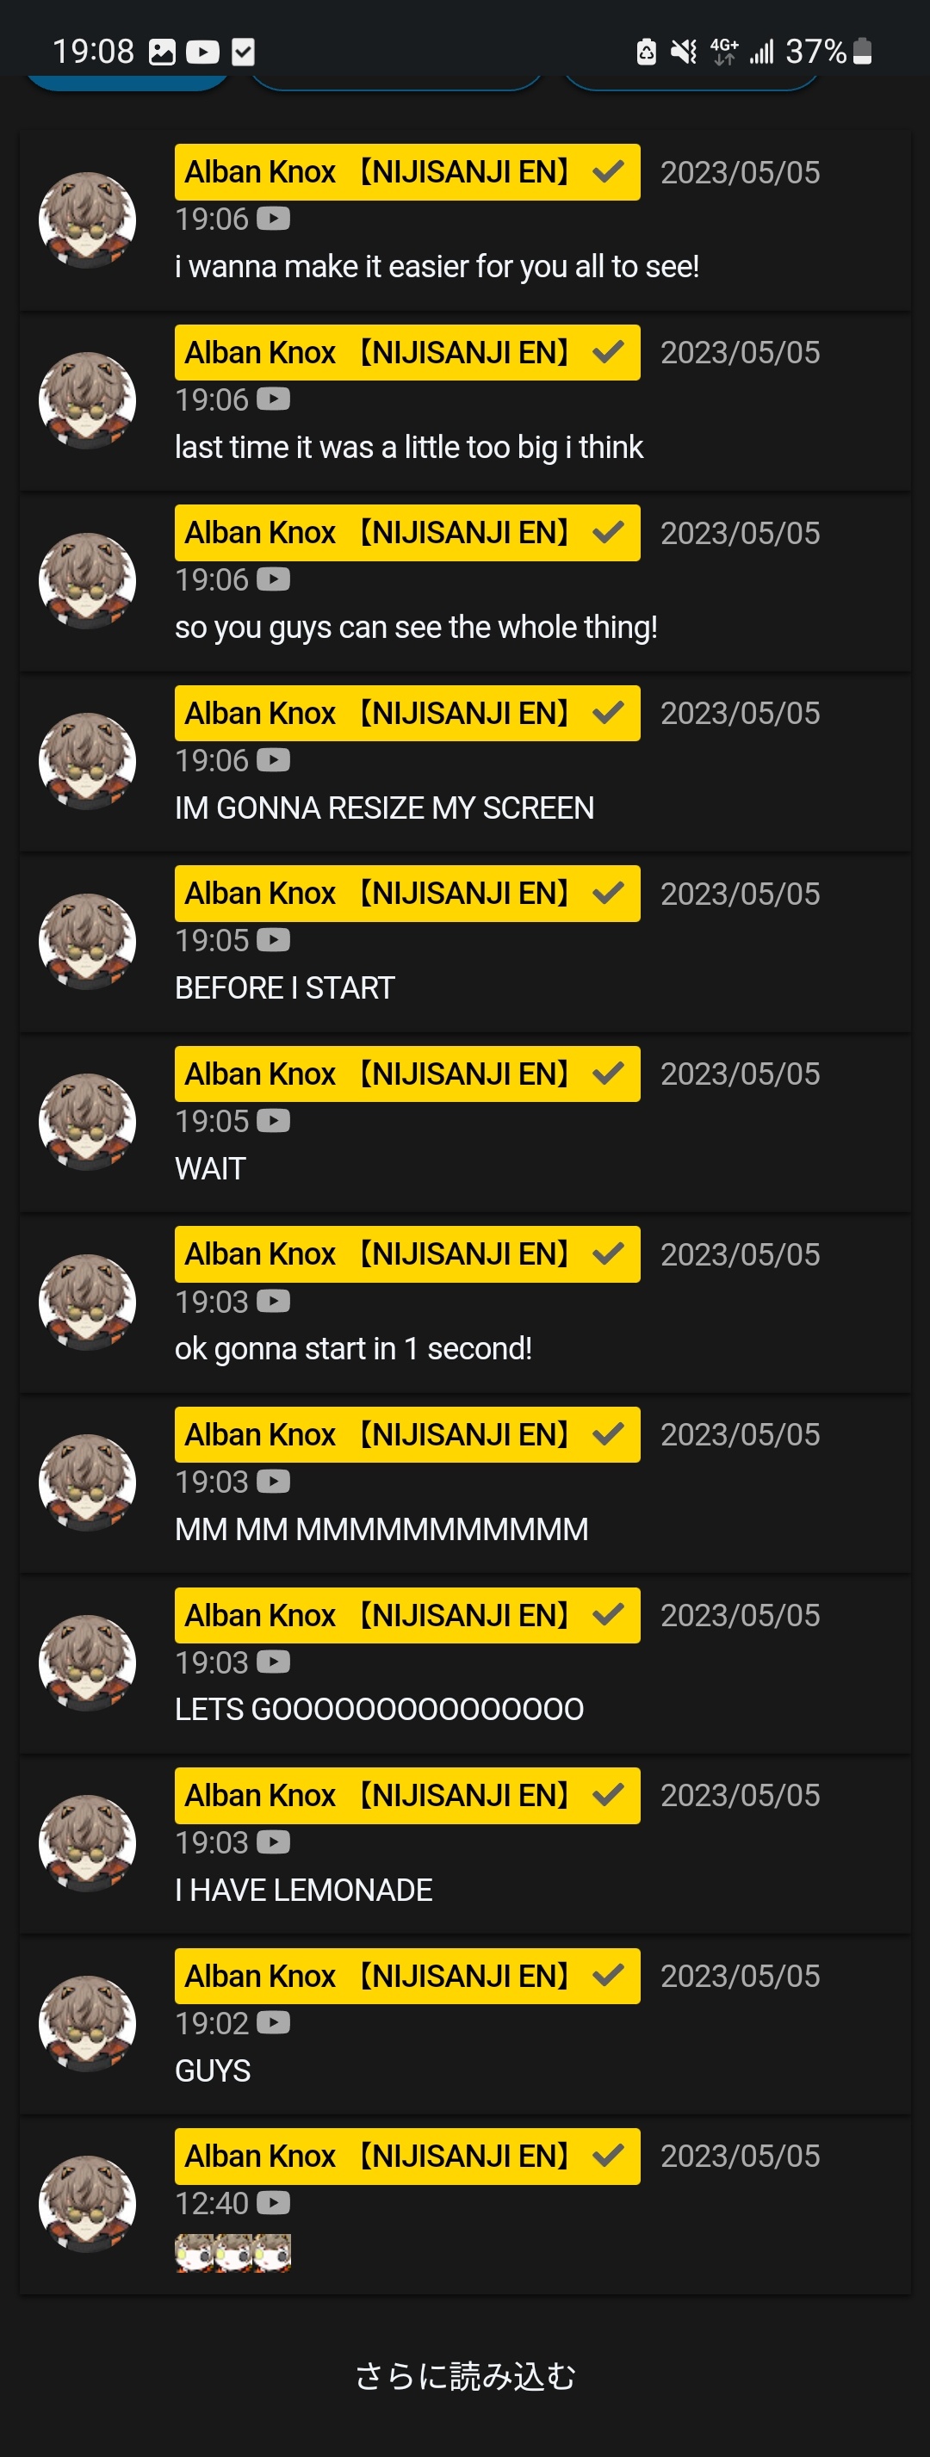The image size is (930, 2457).
Task: Open YouTube notification icon in status bar
Action: click(x=202, y=52)
